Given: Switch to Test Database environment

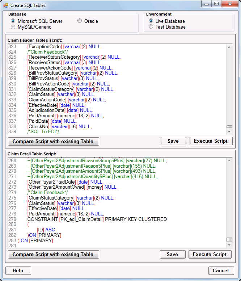Looking at the screenshot, I should pyautogui.click(x=151, y=27).
